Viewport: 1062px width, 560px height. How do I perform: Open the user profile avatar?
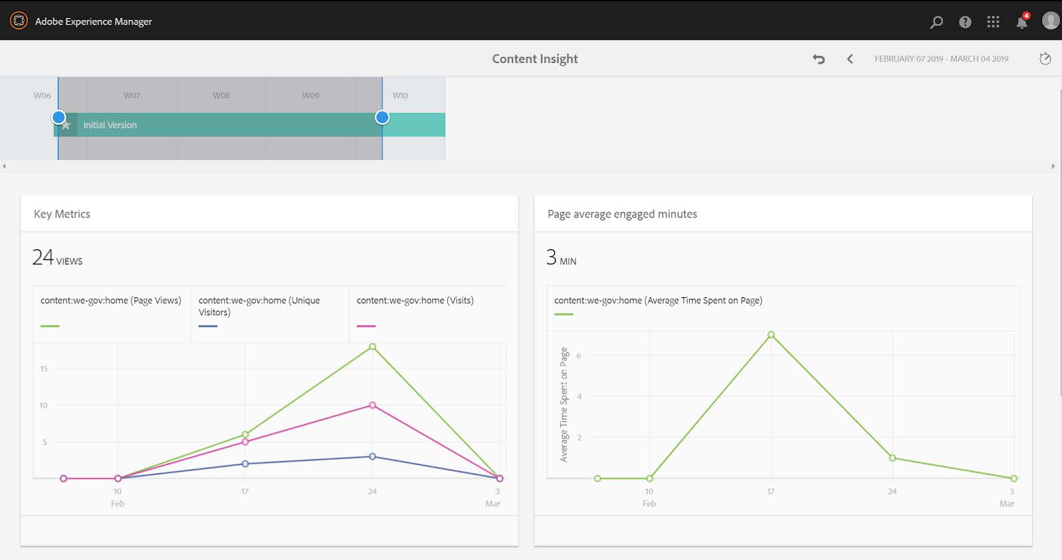1050,21
